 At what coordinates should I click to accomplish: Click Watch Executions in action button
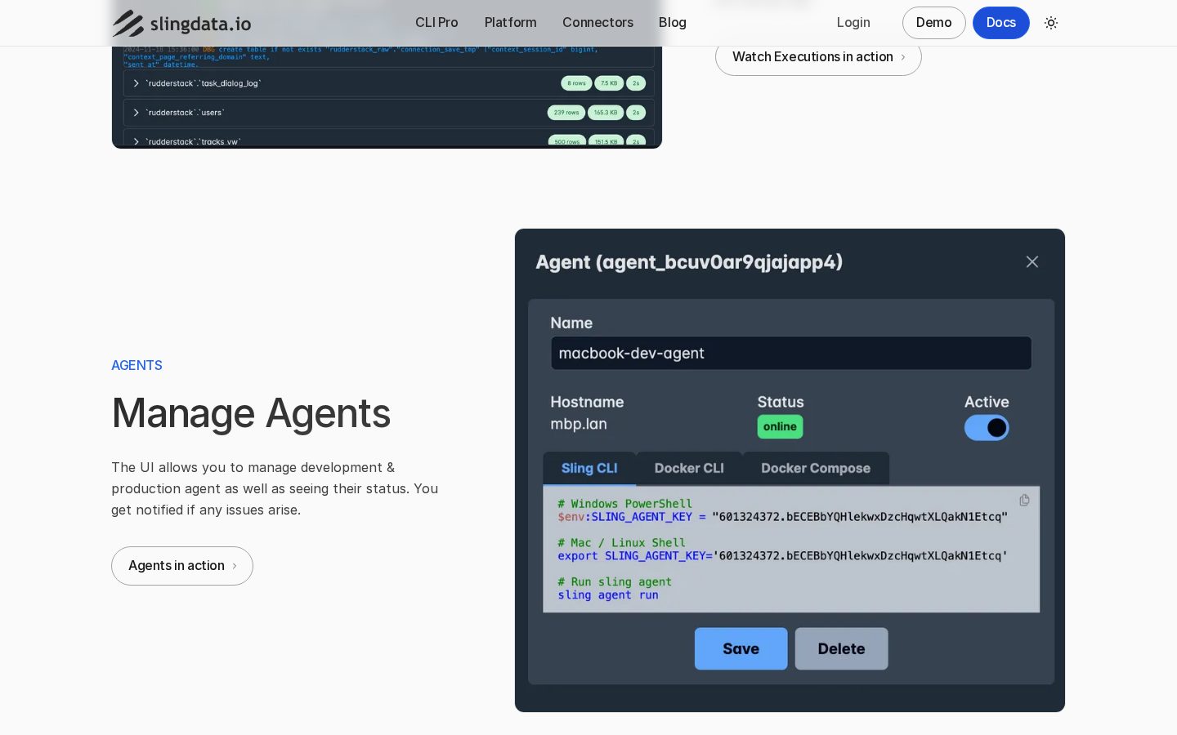[x=818, y=56]
